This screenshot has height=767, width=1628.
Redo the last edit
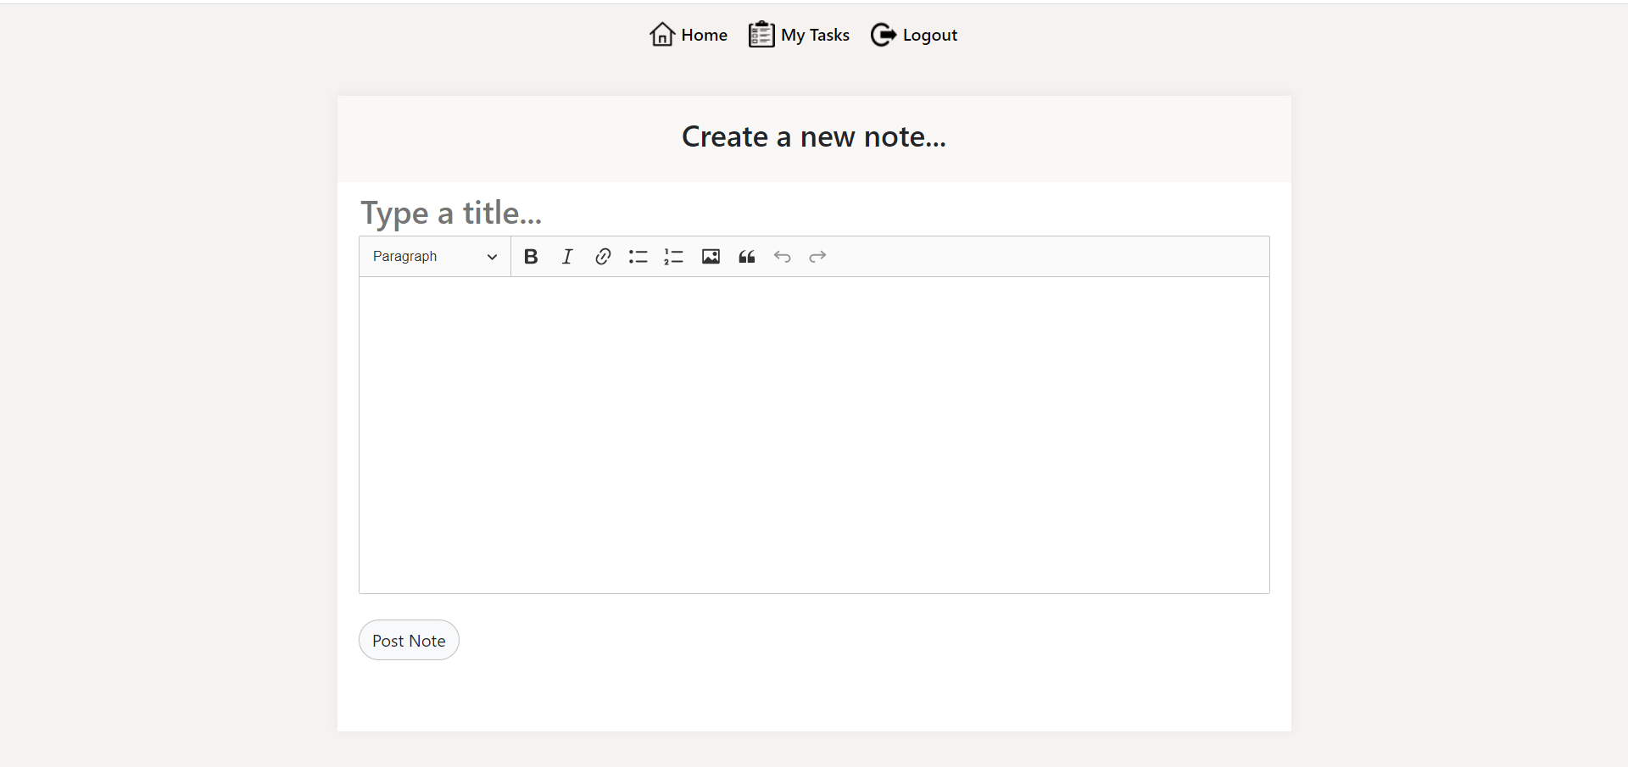pyautogui.click(x=817, y=257)
